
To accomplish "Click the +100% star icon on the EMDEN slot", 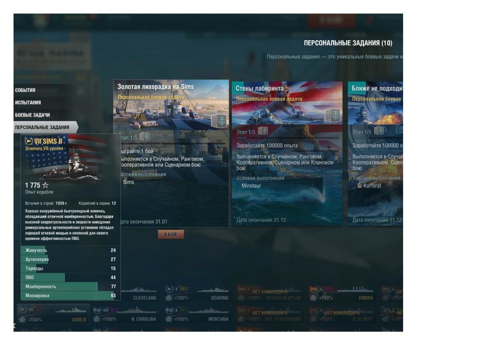I will 314,298.
